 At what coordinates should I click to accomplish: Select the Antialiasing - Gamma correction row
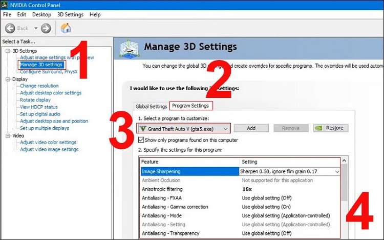[241, 207]
